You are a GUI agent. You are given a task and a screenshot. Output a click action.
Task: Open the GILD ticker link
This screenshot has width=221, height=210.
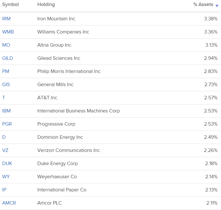(7, 58)
